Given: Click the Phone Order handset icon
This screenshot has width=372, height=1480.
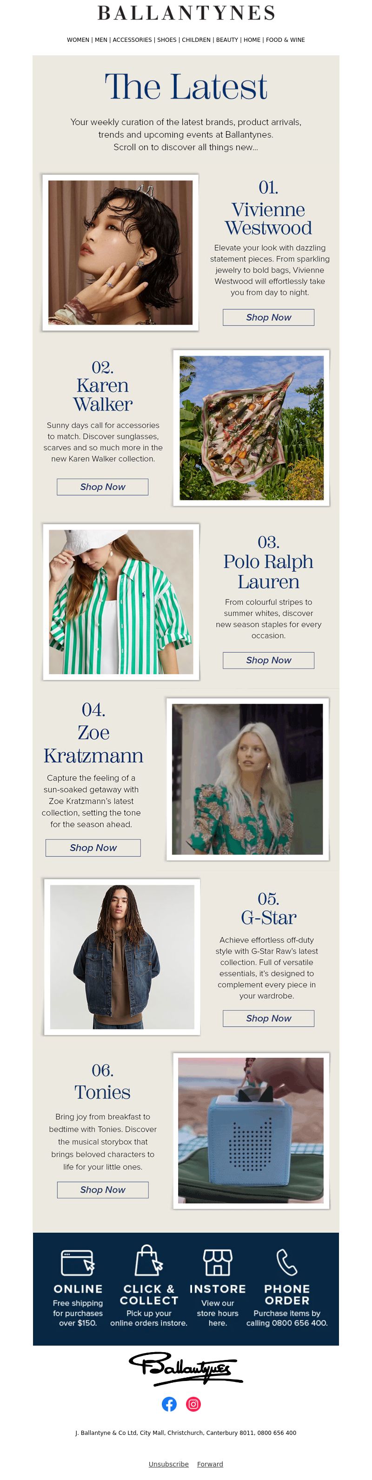Looking at the screenshot, I should [x=287, y=1262].
